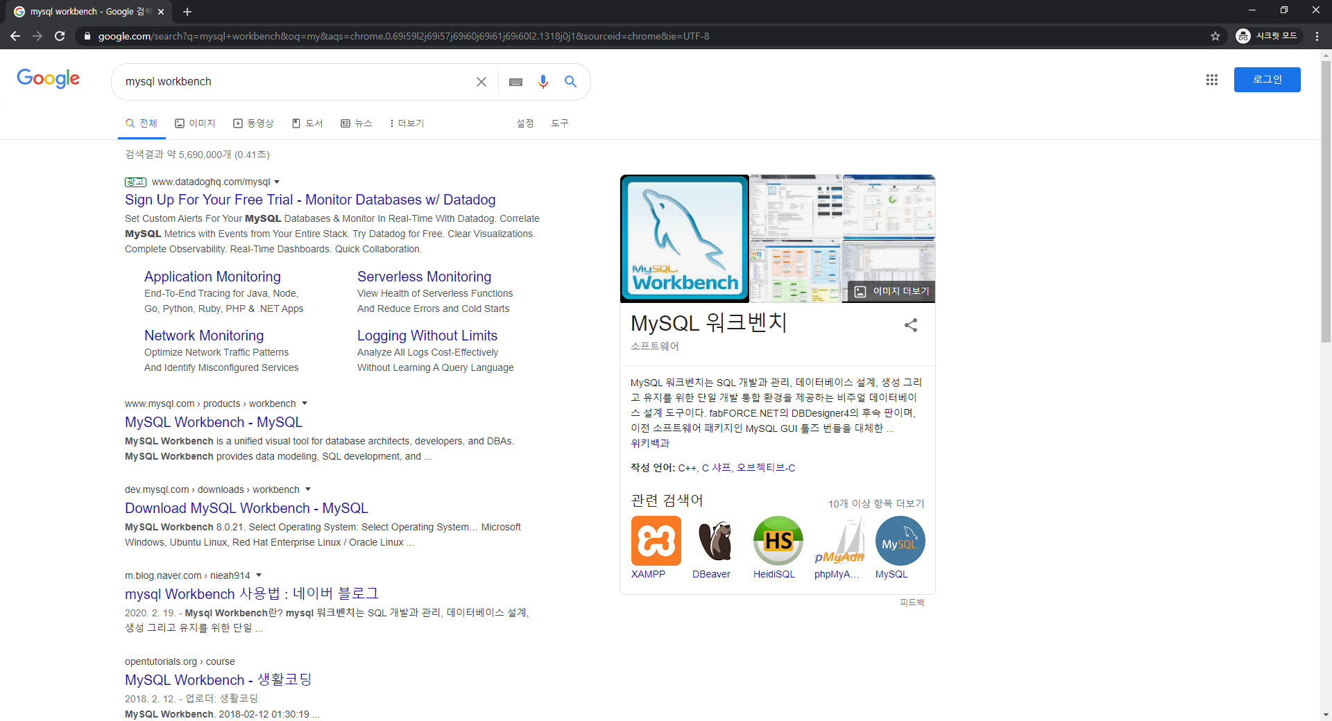The height and width of the screenshot is (721, 1332).
Task: Show 10개 이상 항목 더보기 related items
Action: (876, 504)
